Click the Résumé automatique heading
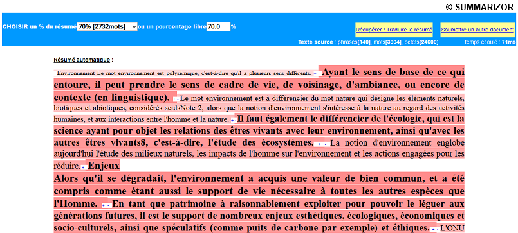Viewport: 518px width, 233px height. 82,60
